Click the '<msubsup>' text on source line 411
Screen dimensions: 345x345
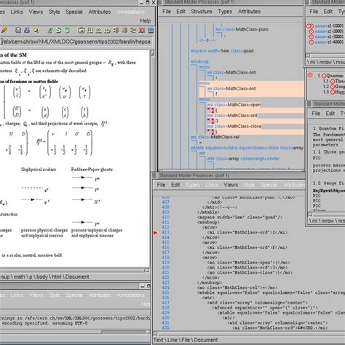pyautogui.click(x=208, y=222)
